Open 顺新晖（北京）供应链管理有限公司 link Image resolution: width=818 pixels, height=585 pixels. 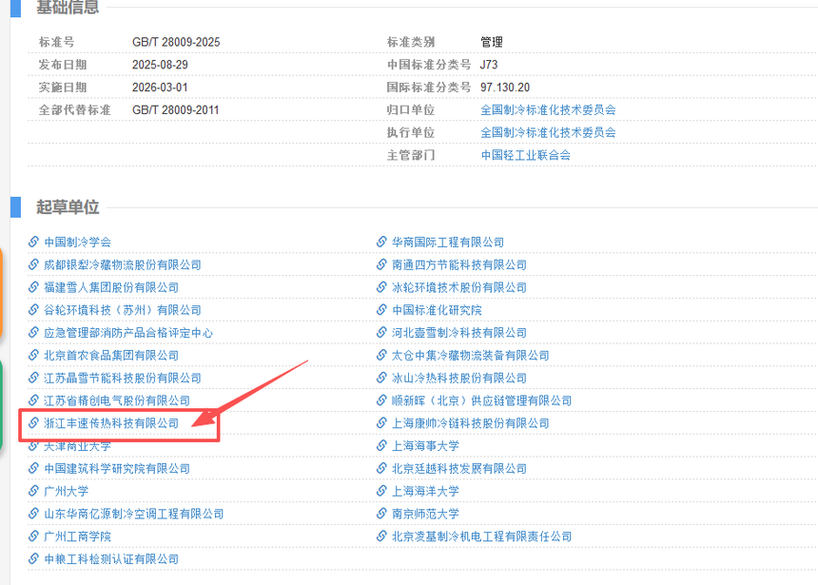[x=481, y=400]
